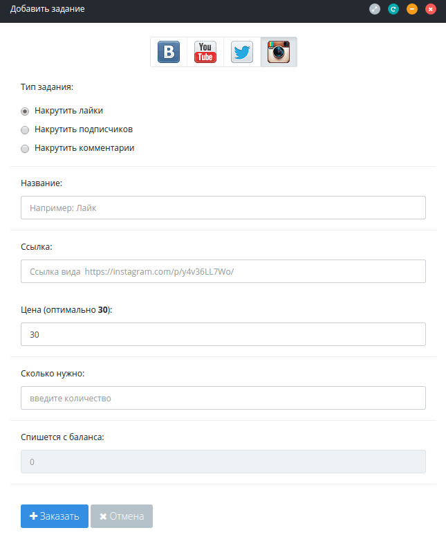The width and height of the screenshot is (446, 546).
Task: Click the disabled 'Спишется с баланса' field
Action: 223,462
